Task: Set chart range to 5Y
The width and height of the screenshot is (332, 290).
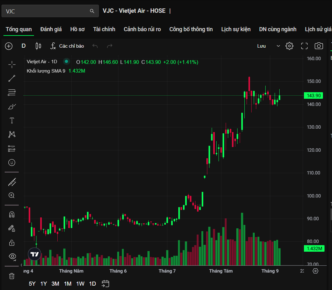Action: pyautogui.click(x=32, y=284)
